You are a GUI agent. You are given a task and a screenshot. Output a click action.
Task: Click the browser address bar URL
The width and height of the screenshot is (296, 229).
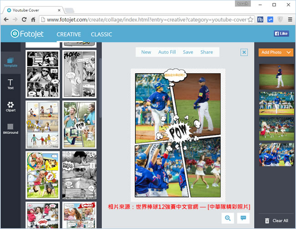pos(146,20)
